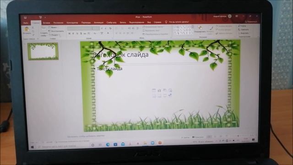Click the insert SmartArt placeholder icon
Viewport: 293px width, 165px height.
pos(165,90)
